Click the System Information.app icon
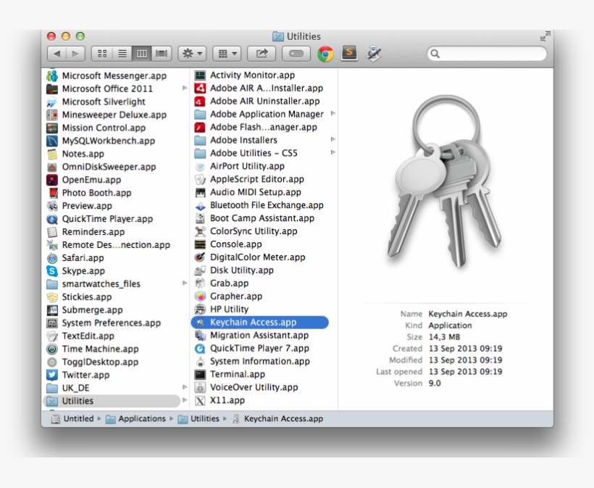This screenshot has height=488, width=594. coord(200,361)
